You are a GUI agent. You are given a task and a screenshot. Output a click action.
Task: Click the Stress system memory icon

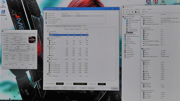click(46, 19)
